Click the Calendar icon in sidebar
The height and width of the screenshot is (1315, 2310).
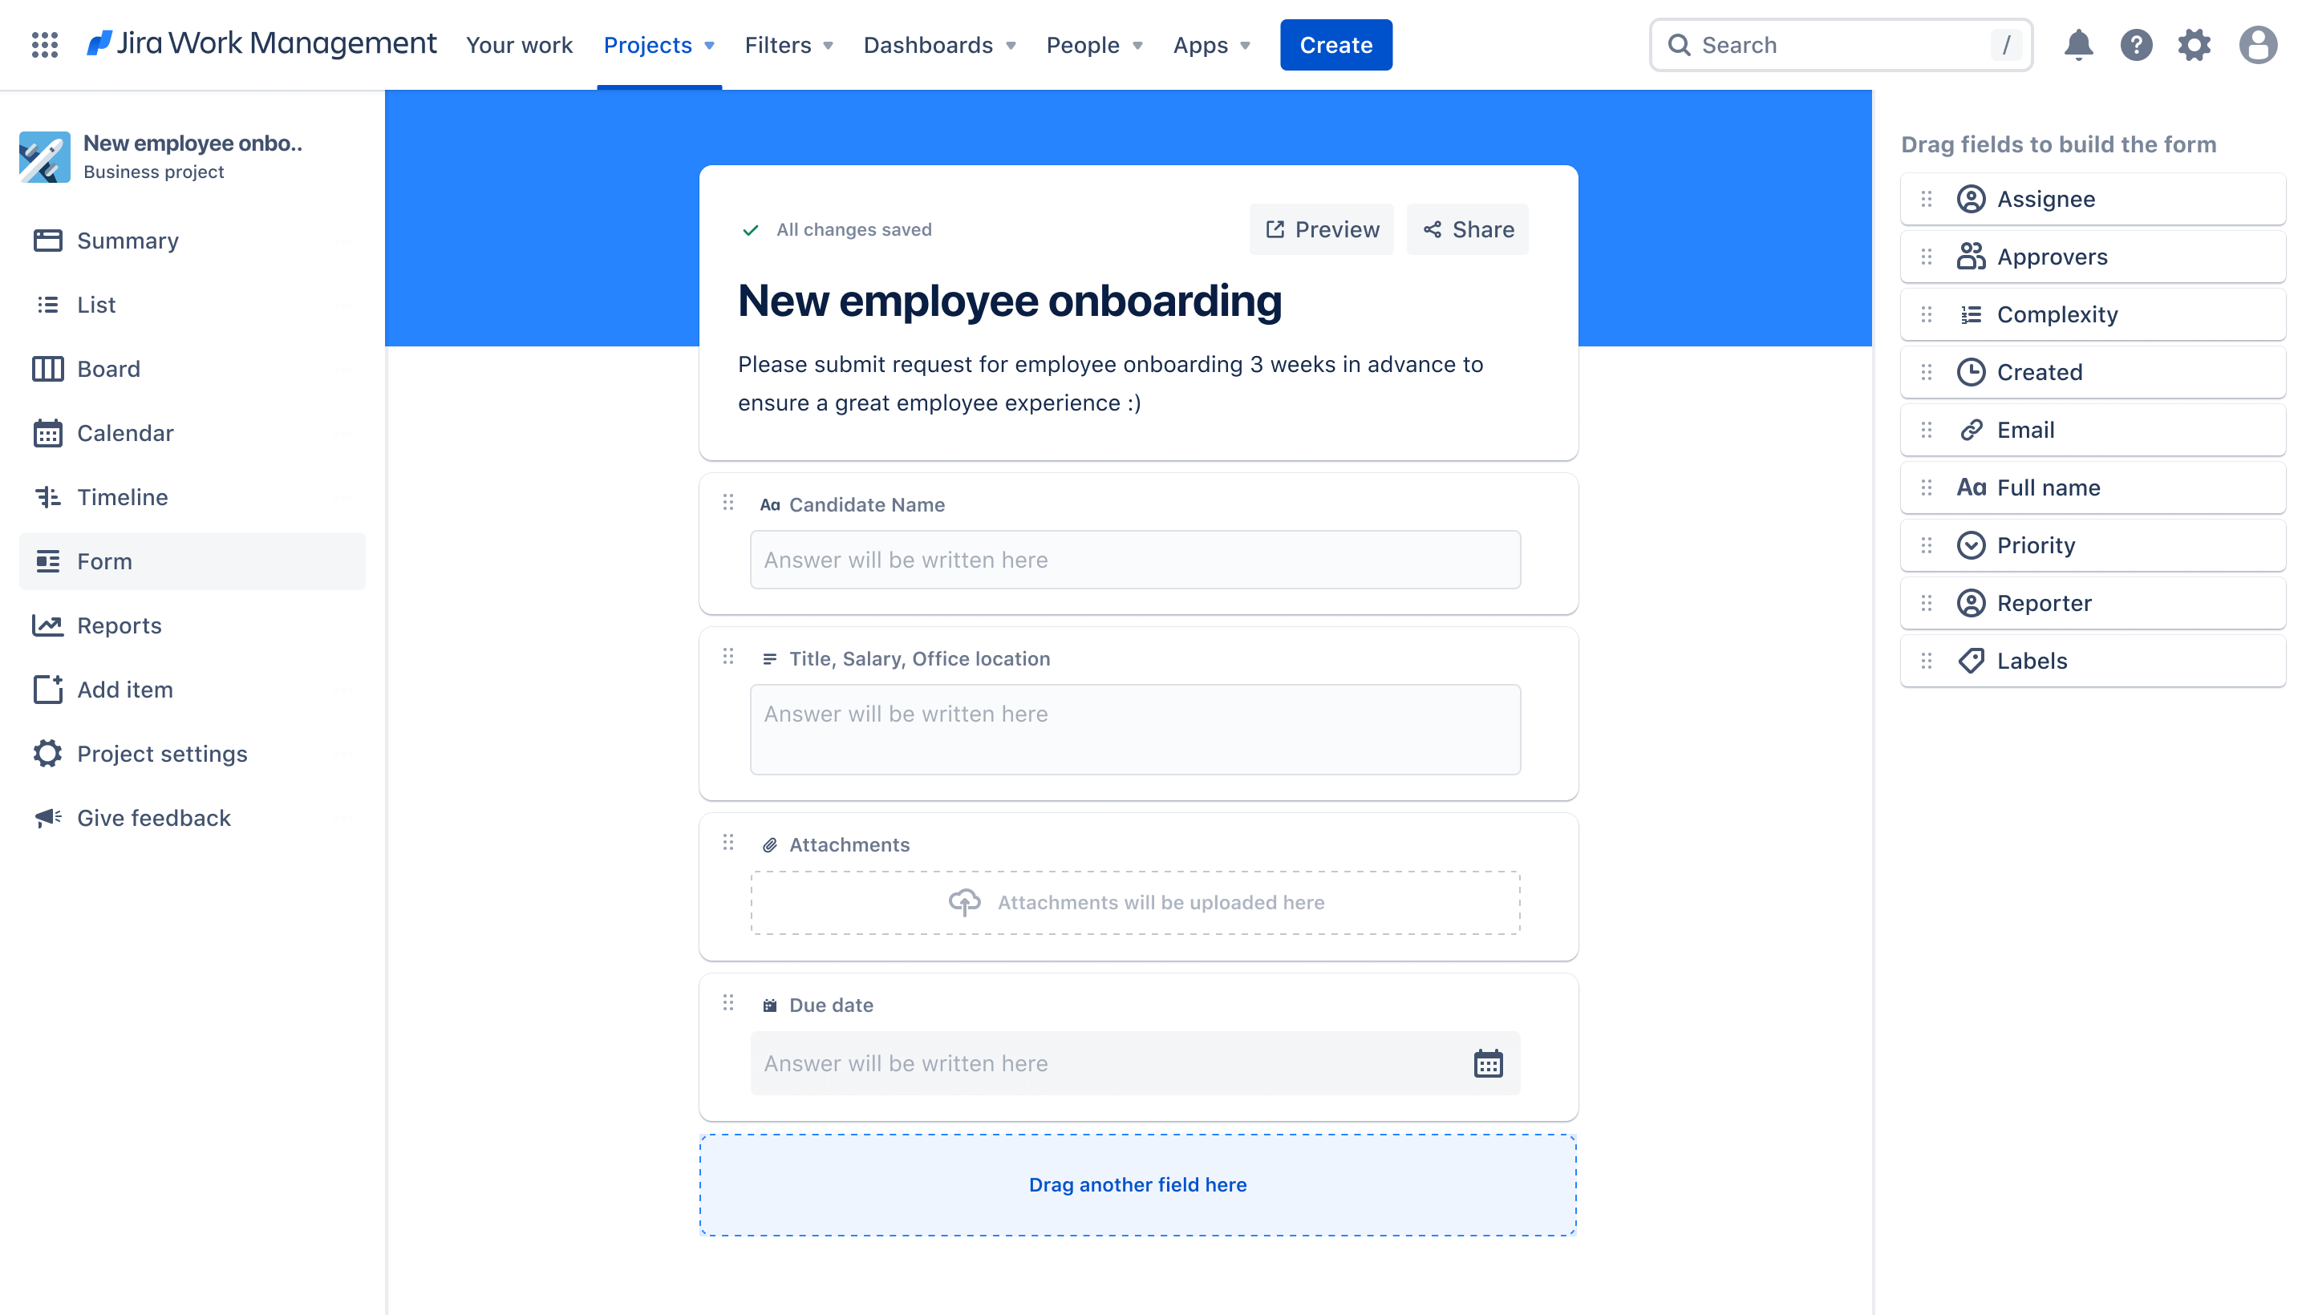tap(47, 431)
